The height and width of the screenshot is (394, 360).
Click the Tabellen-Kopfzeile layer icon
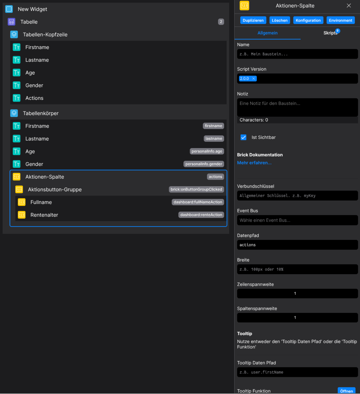click(x=14, y=35)
